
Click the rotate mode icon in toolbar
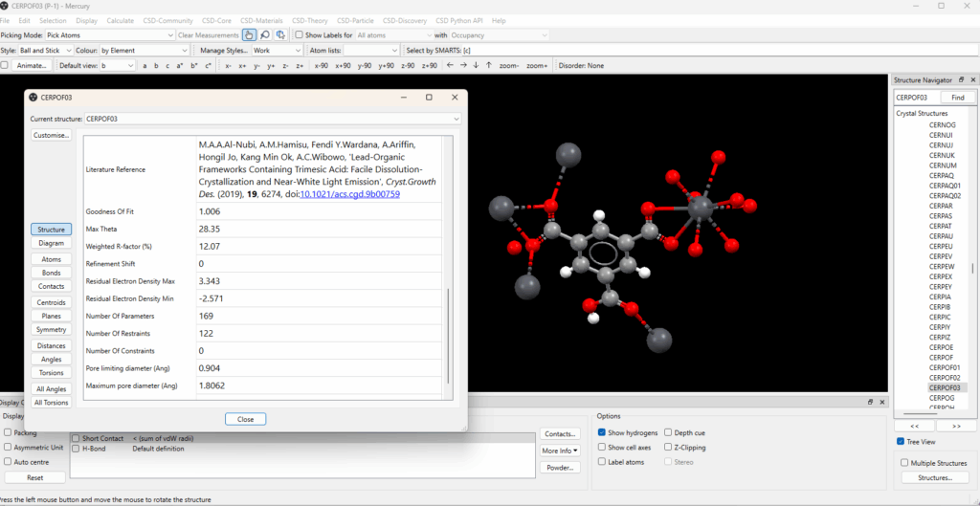click(x=280, y=34)
